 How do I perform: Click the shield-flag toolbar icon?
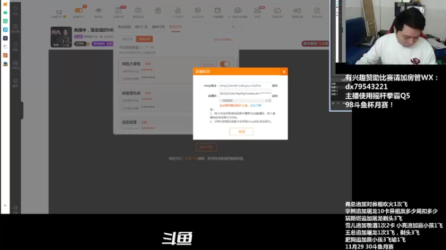(x=198, y=11)
